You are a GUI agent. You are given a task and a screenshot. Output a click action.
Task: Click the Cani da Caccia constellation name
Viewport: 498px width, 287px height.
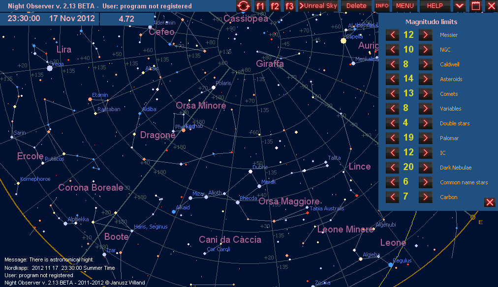(x=230, y=239)
